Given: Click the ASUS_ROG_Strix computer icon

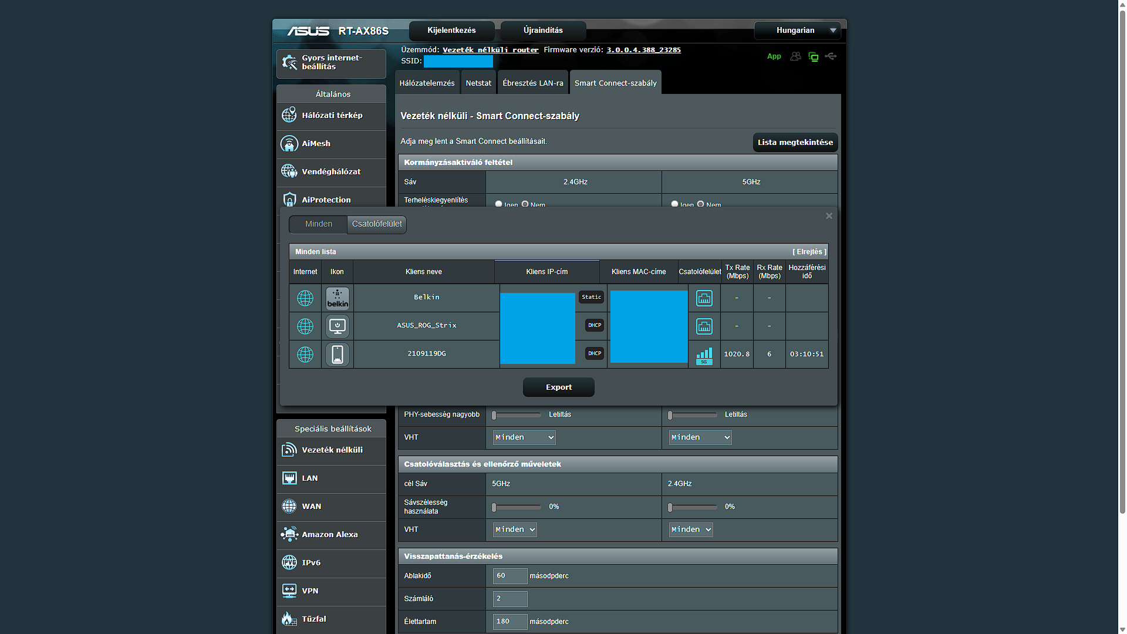Looking at the screenshot, I should coord(338,326).
